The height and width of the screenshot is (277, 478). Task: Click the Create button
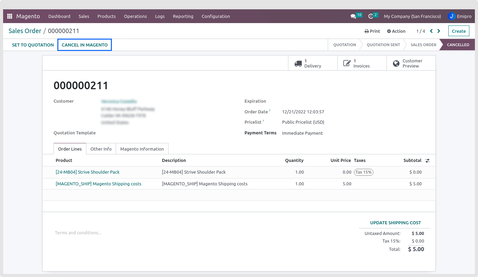click(459, 31)
